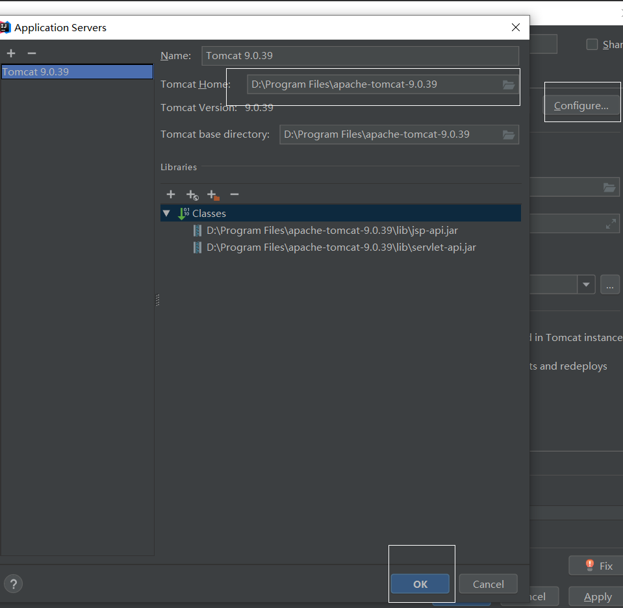Close the Application Servers dialog
Viewport: 623px width, 608px height.
coord(516,27)
